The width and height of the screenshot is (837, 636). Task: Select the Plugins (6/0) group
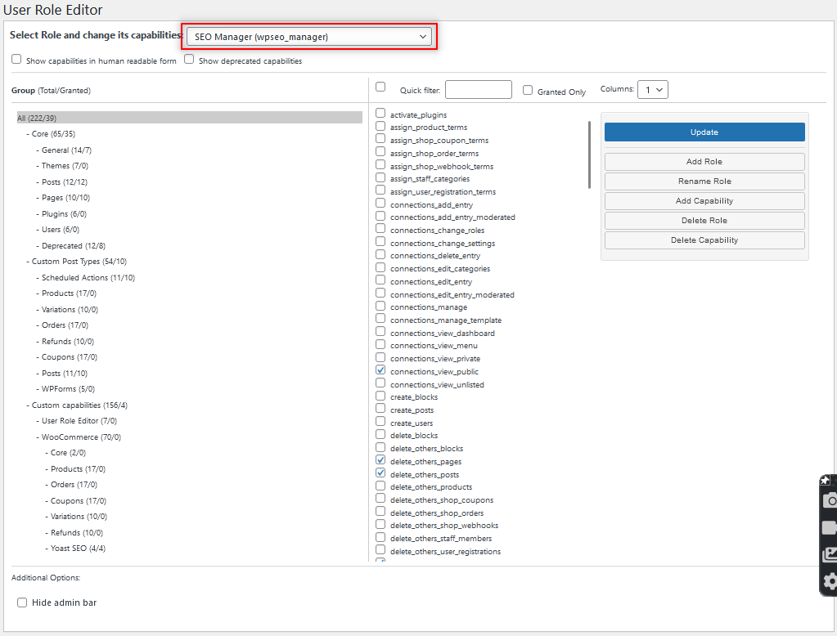click(64, 214)
